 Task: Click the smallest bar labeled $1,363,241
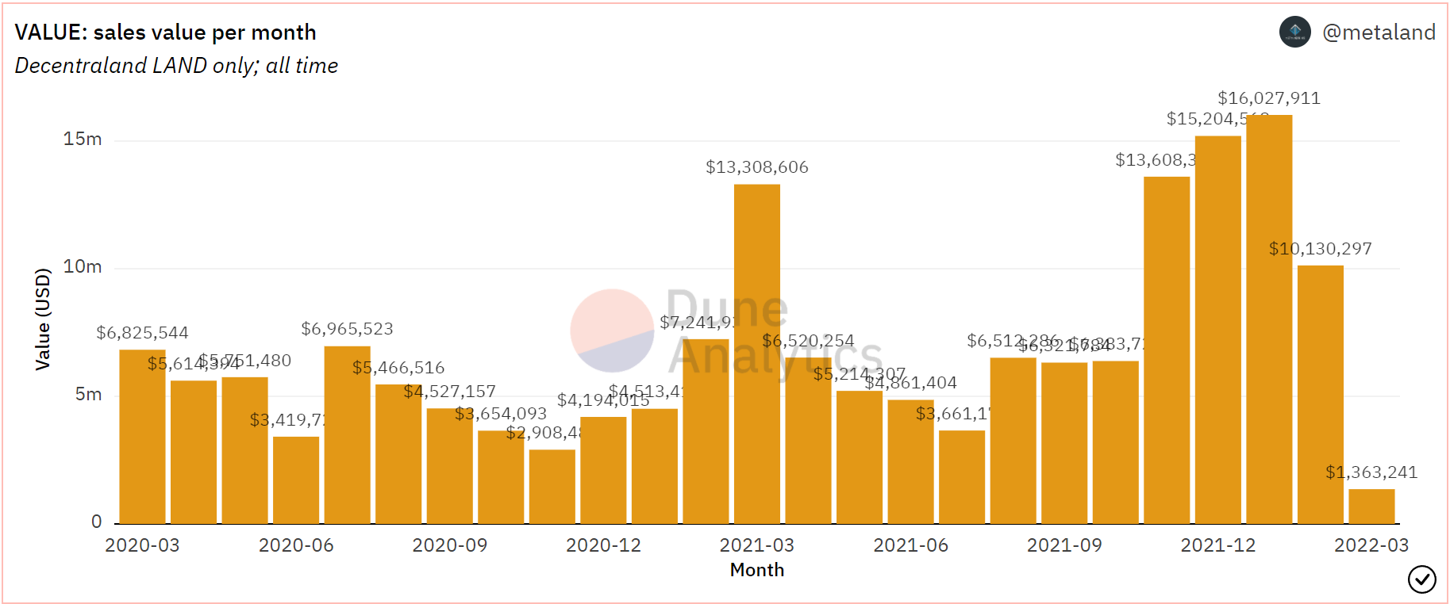point(1371,507)
